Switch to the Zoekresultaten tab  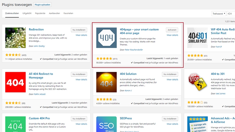tap(12, 13)
